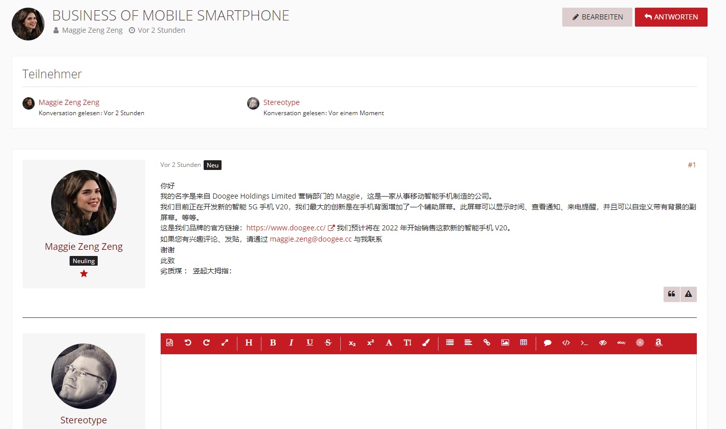Insert a table in the editor
Image resolution: width=726 pixels, height=429 pixels.
[x=523, y=342]
